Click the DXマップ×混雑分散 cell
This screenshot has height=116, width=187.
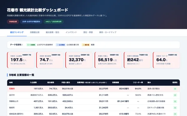pyautogui.click(x=156, y=108)
